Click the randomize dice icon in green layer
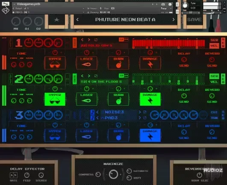Image resolution: width=227 pixels, height=185 pixels. tap(96, 76)
